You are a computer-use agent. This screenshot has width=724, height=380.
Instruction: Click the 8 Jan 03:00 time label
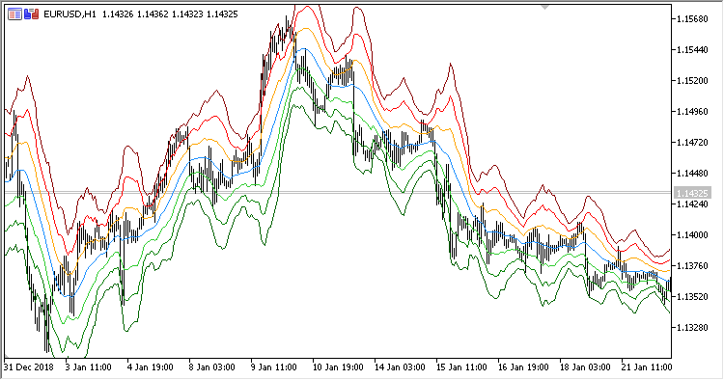tap(212, 367)
